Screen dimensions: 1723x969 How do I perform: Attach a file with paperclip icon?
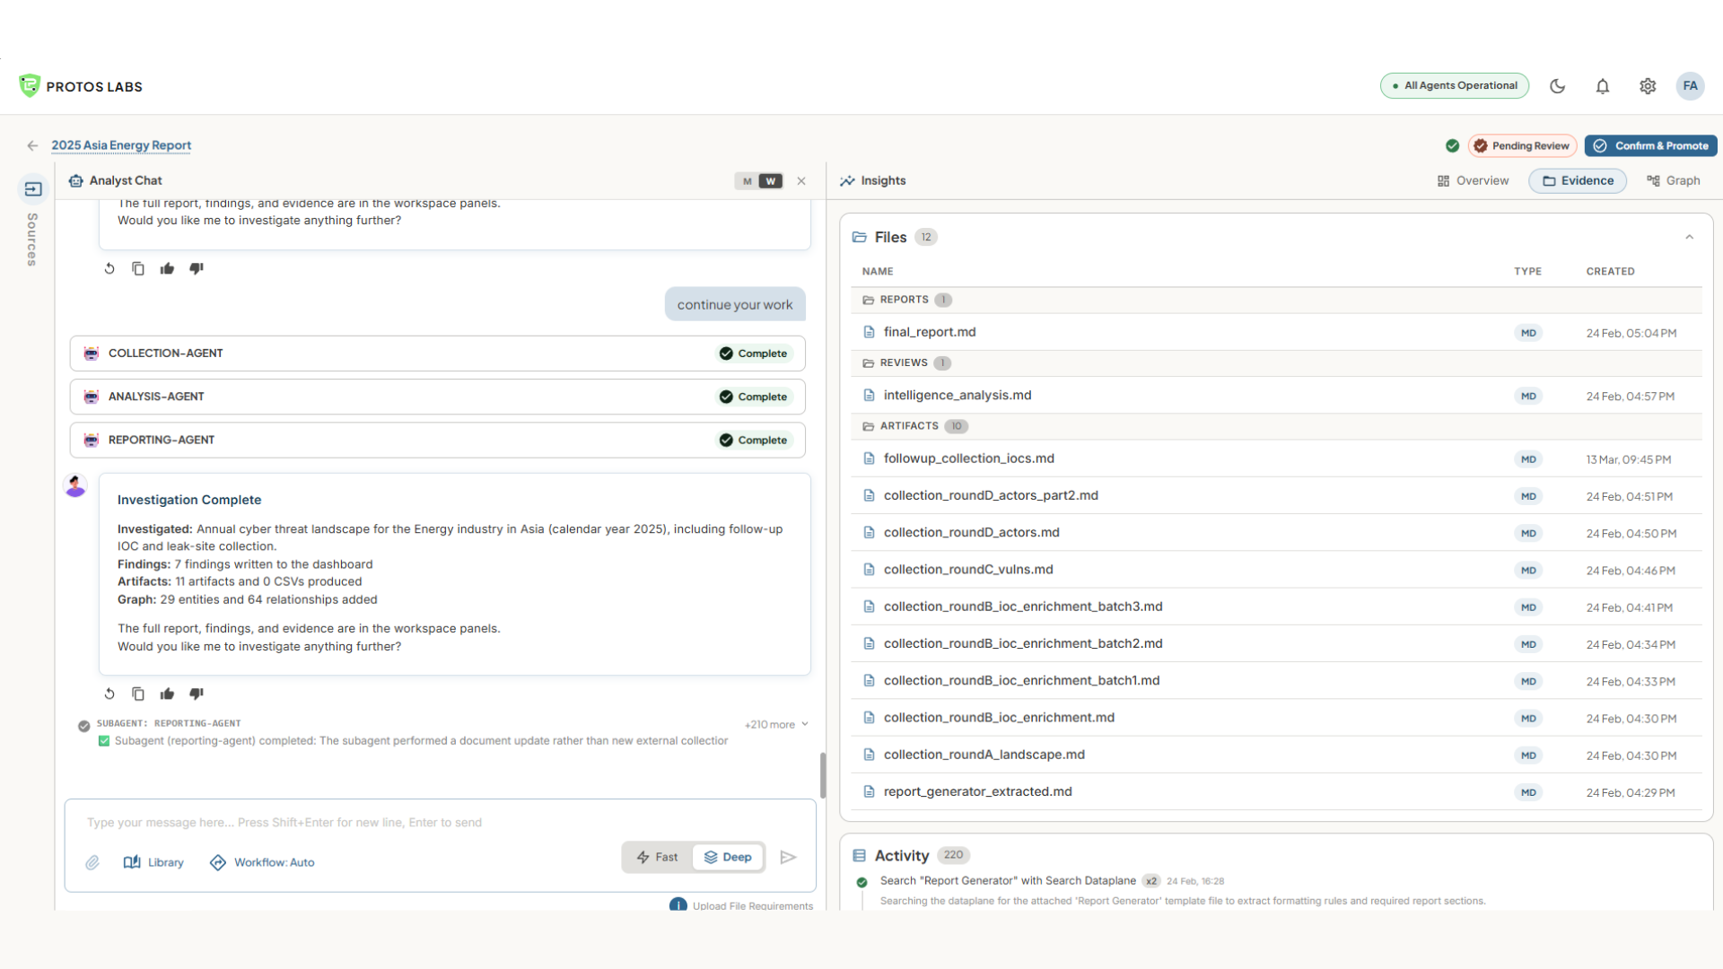[x=92, y=862]
